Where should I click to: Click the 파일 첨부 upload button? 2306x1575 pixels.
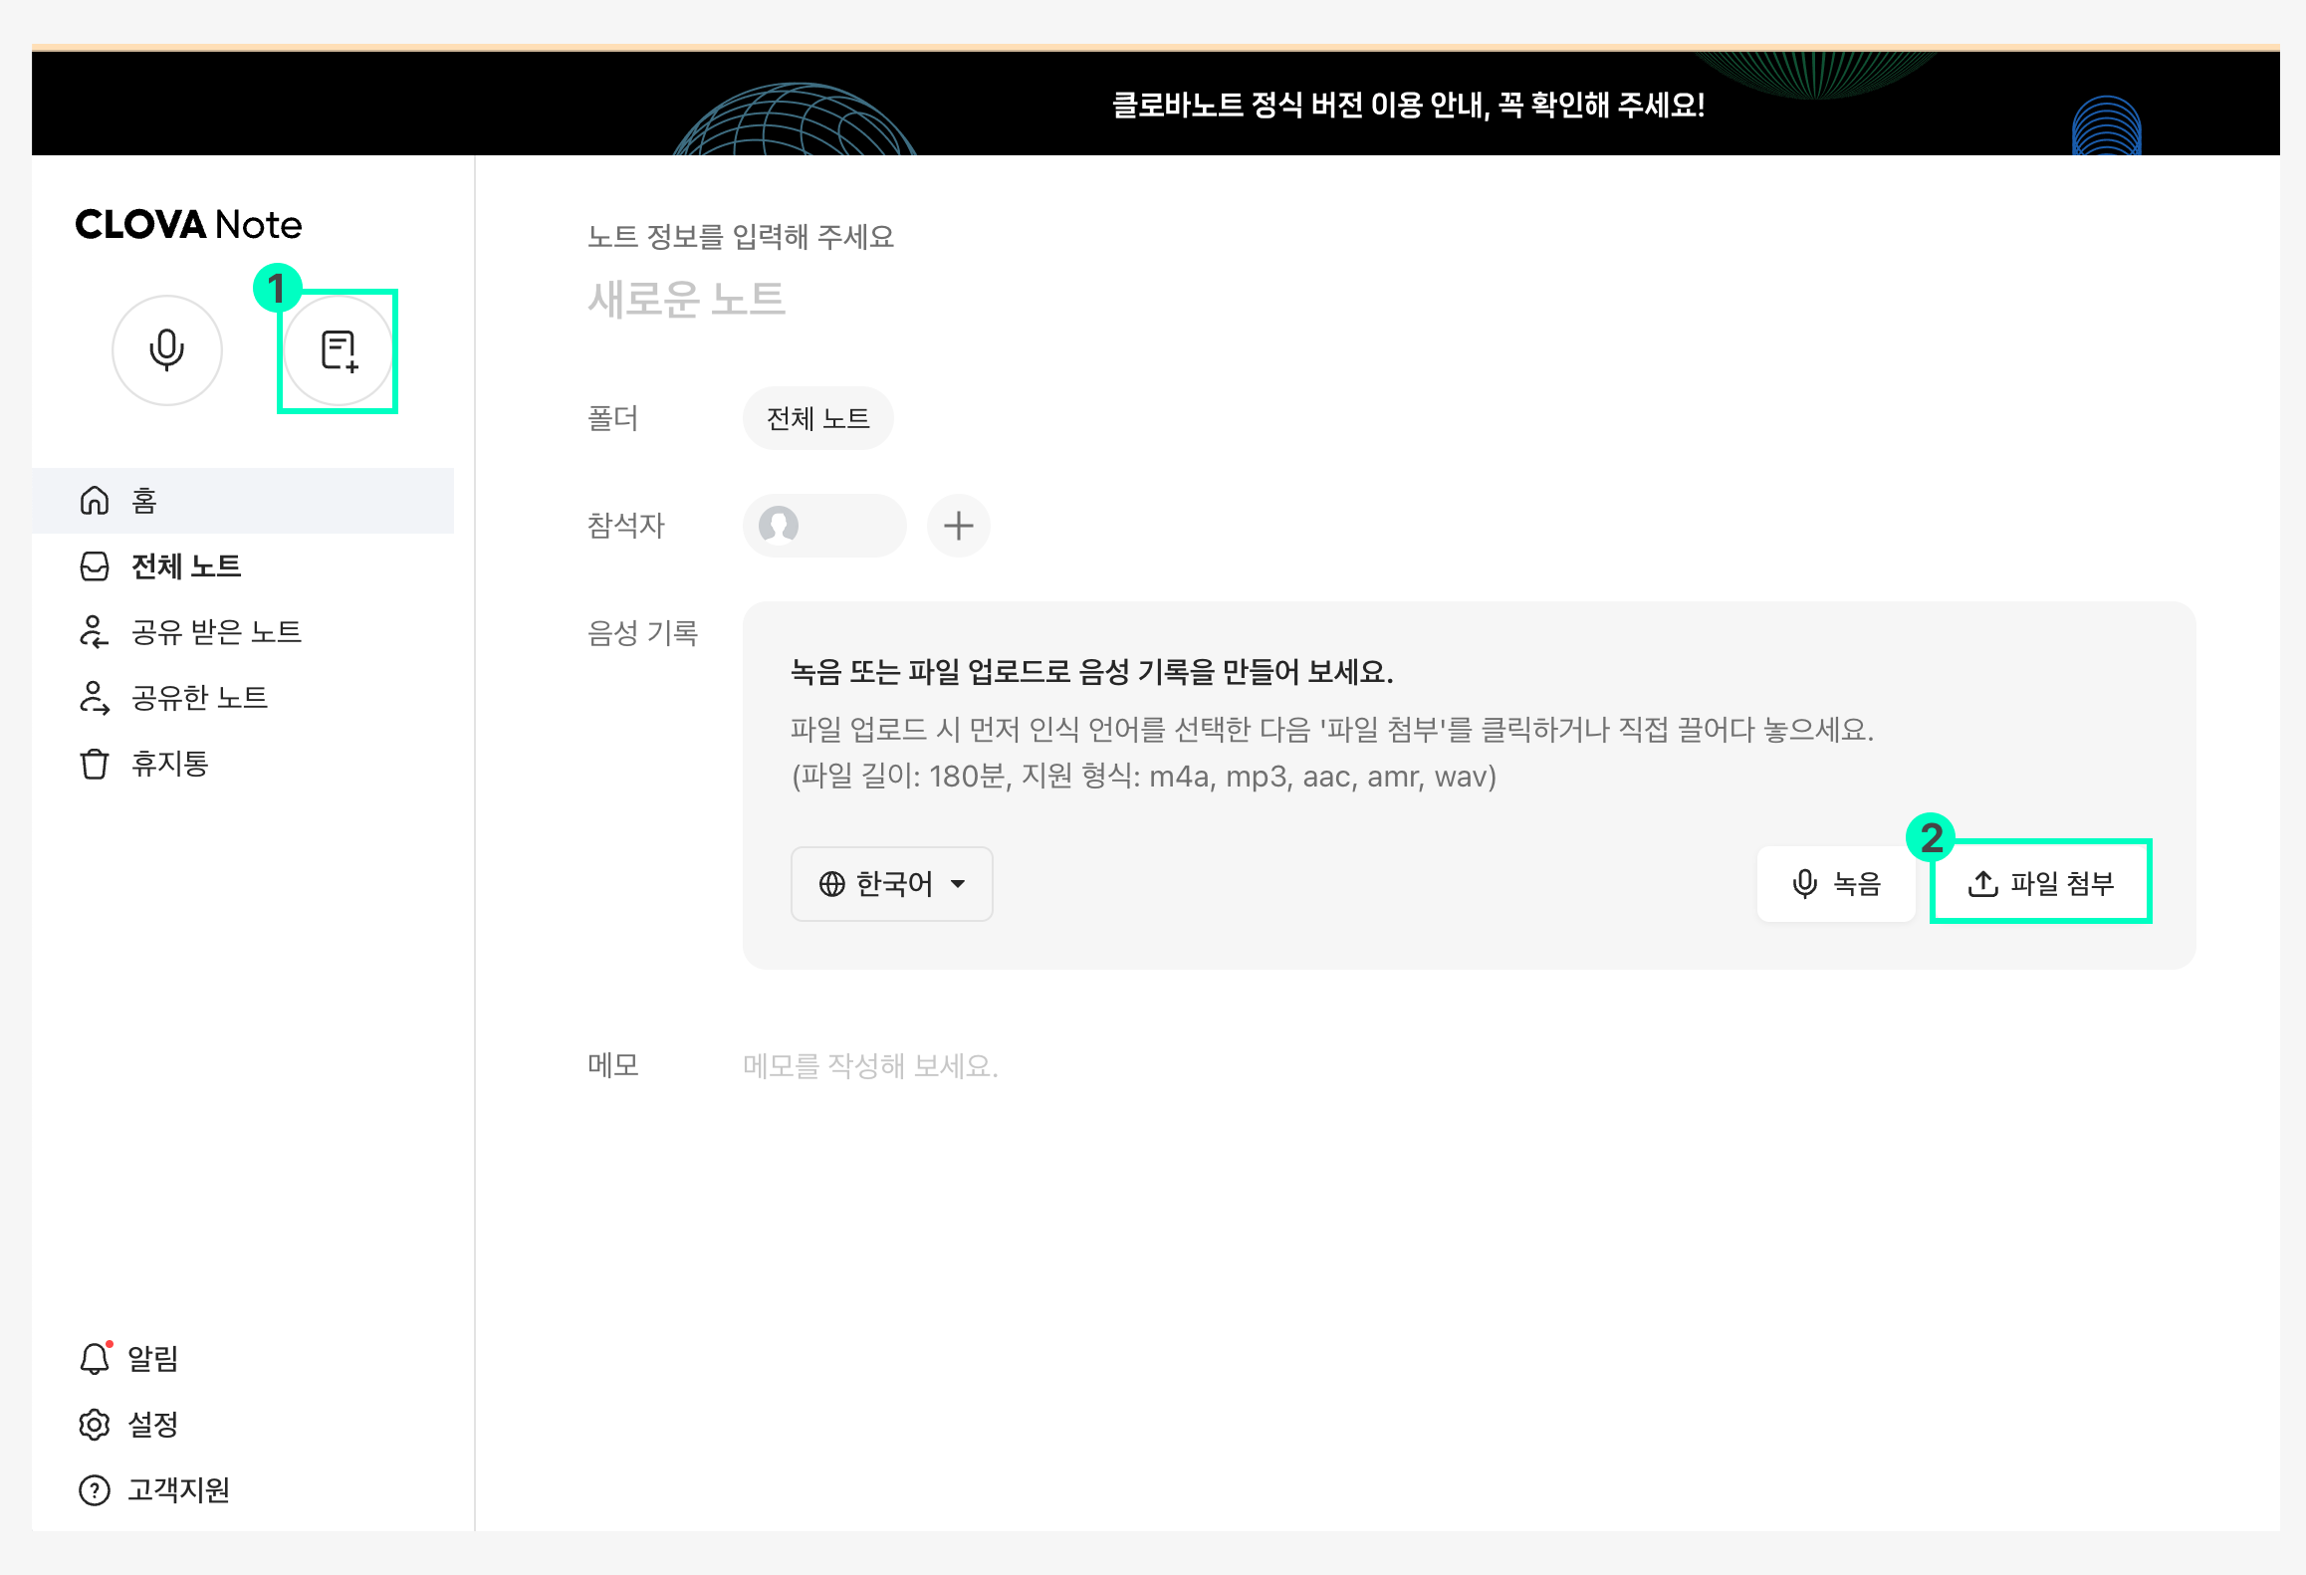click(x=2040, y=883)
